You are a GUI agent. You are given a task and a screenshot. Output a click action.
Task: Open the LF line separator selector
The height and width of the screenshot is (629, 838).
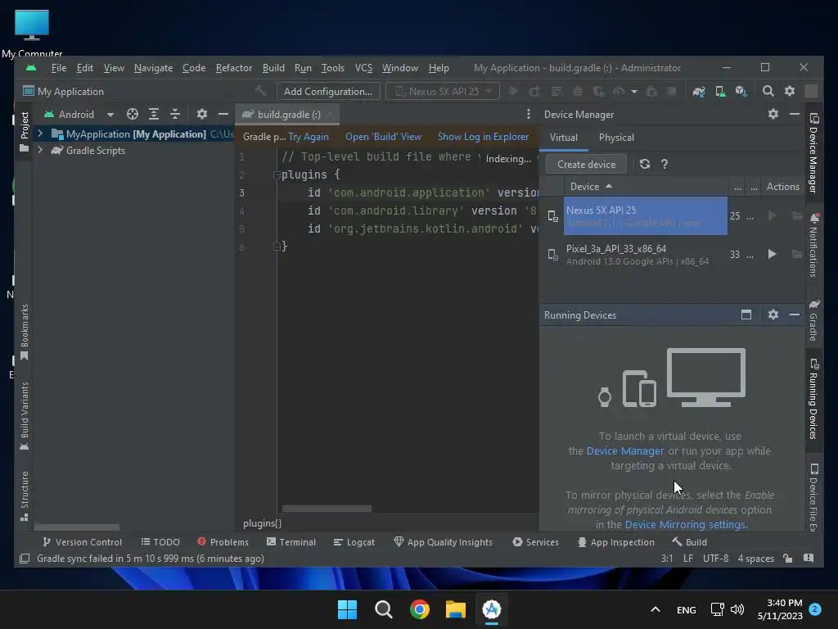click(x=687, y=559)
